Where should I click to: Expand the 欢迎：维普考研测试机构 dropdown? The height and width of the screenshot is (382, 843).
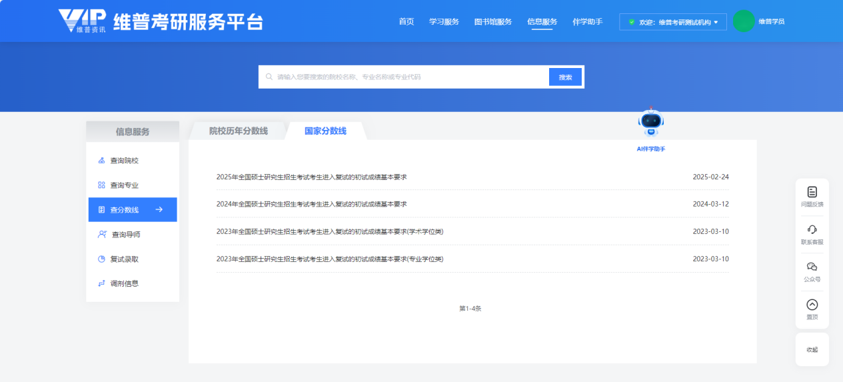click(672, 22)
